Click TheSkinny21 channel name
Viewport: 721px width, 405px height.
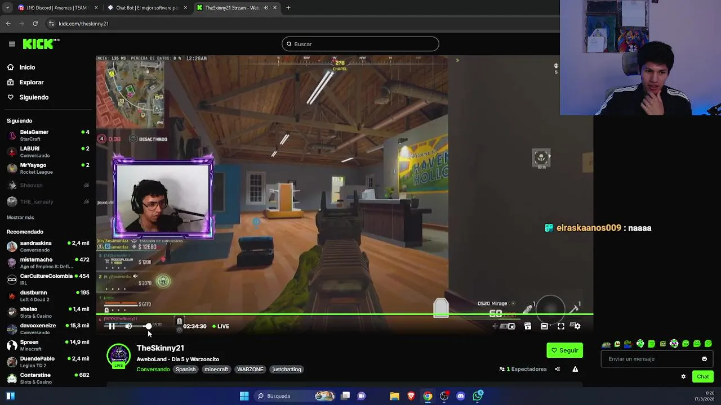(x=160, y=348)
